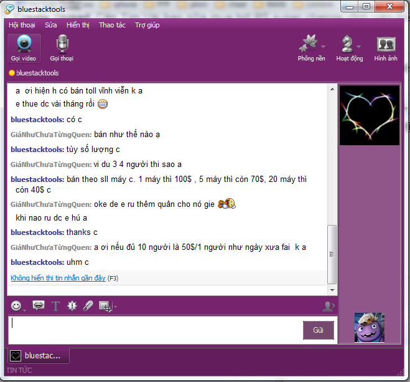Click the bluestacktools contact name header
The height and width of the screenshot is (382, 410).
37,73
